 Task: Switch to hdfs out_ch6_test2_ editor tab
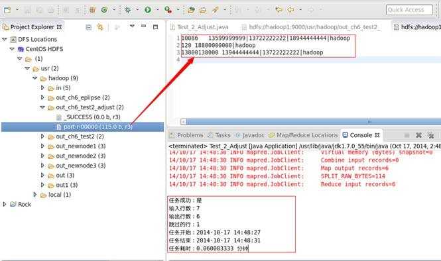[311, 27]
